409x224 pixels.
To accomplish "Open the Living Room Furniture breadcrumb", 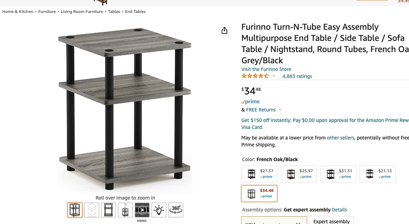I will pos(82,12).
